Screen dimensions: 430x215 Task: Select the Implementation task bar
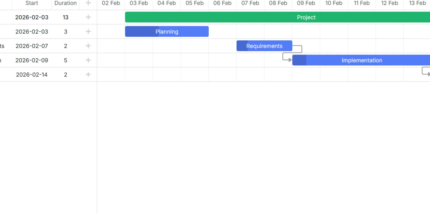[361, 60]
